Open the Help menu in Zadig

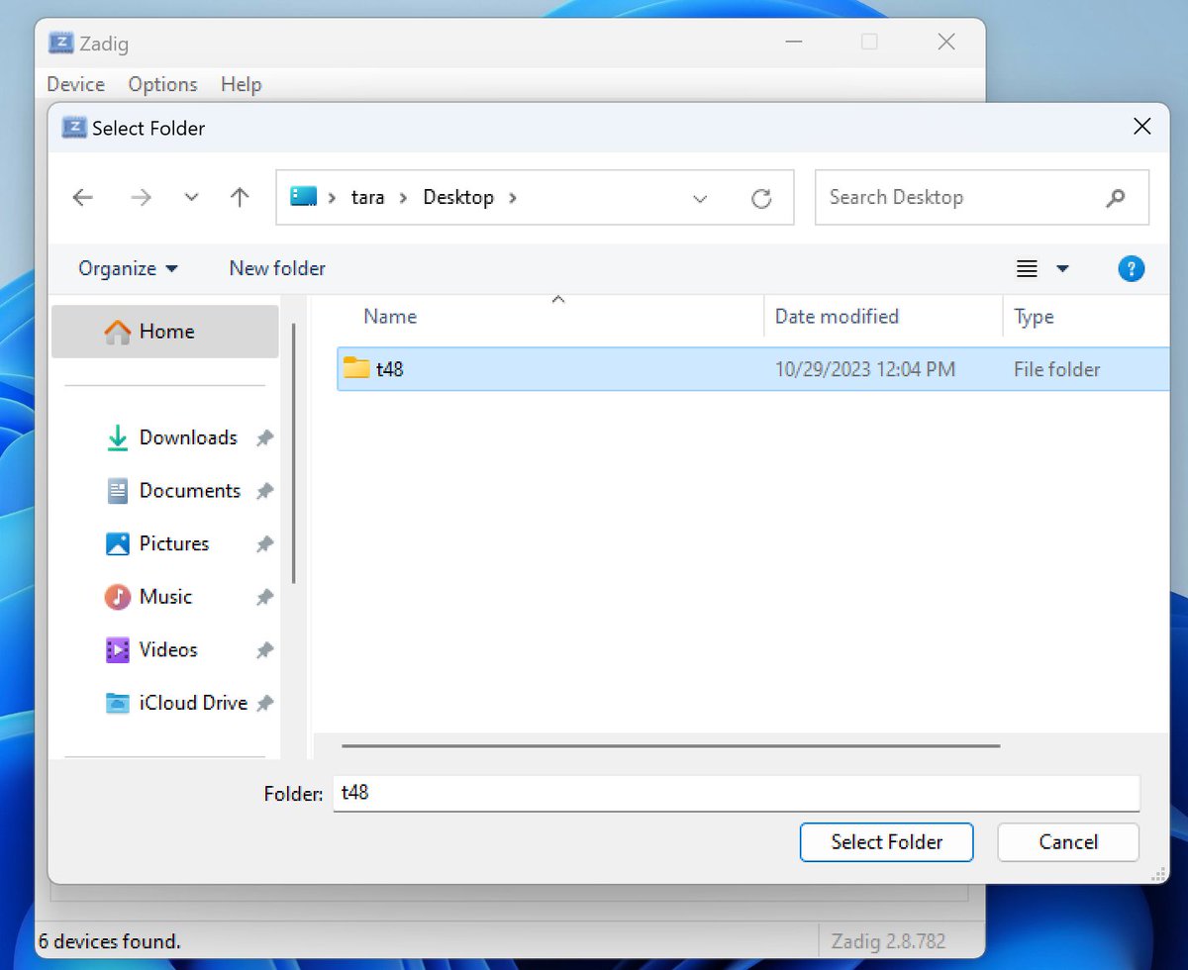[x=241, y=85]
